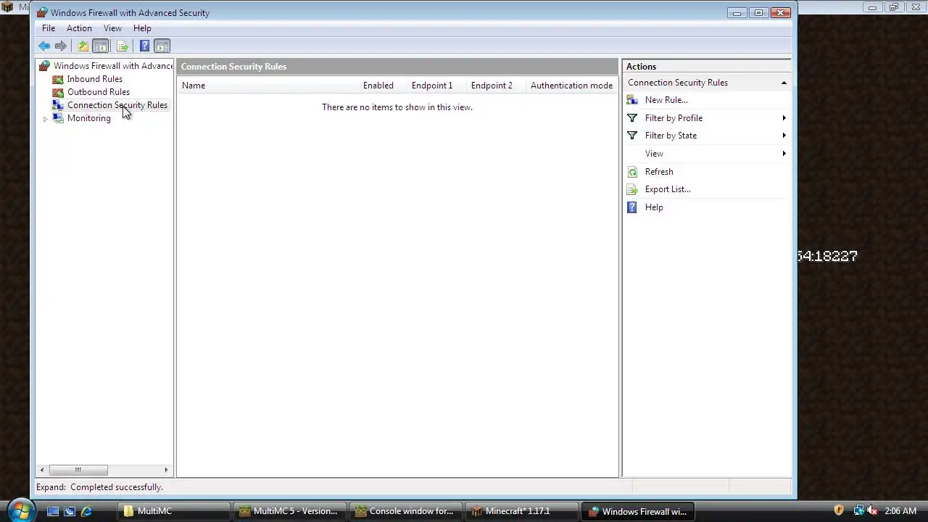Screen dimensions: 928x522
Task: Switch to Console window taskbar button
Action: click(x=406, y=511)
